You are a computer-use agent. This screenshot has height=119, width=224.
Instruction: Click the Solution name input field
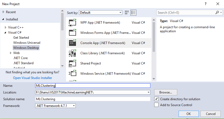point(93,99)
